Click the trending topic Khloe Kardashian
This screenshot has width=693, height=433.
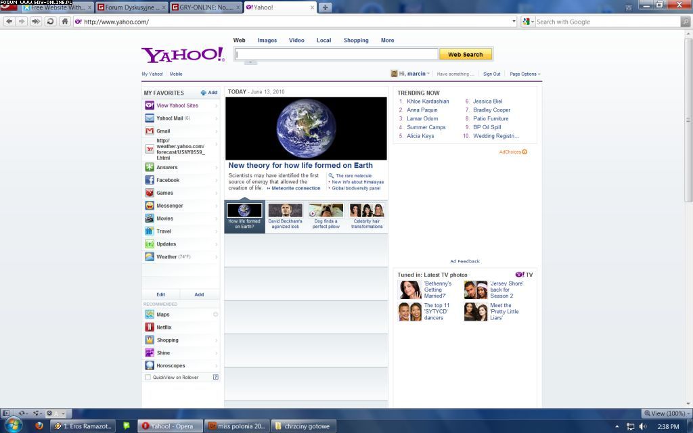428,101
